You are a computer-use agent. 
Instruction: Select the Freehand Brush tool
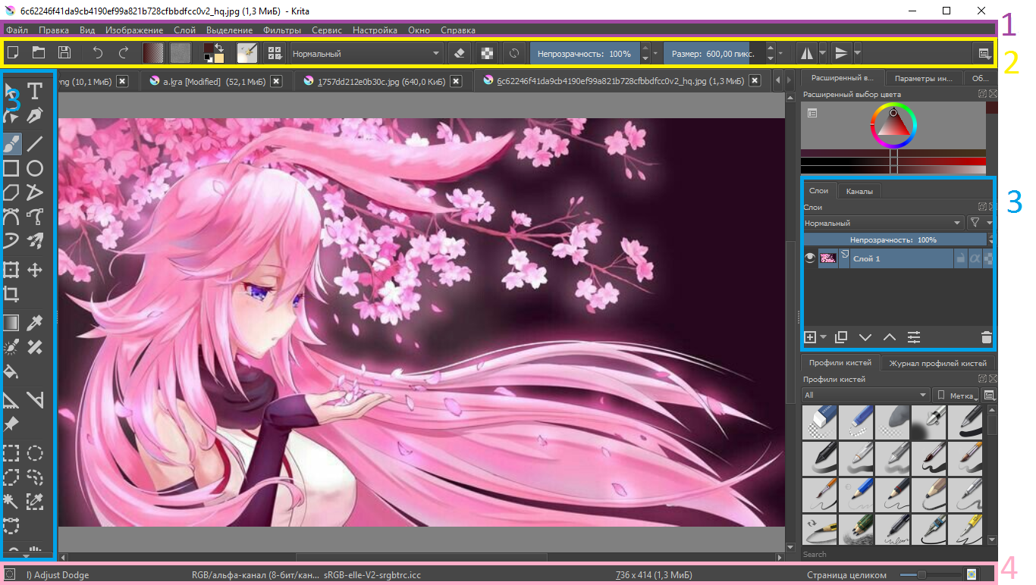(x=11, y=142)
